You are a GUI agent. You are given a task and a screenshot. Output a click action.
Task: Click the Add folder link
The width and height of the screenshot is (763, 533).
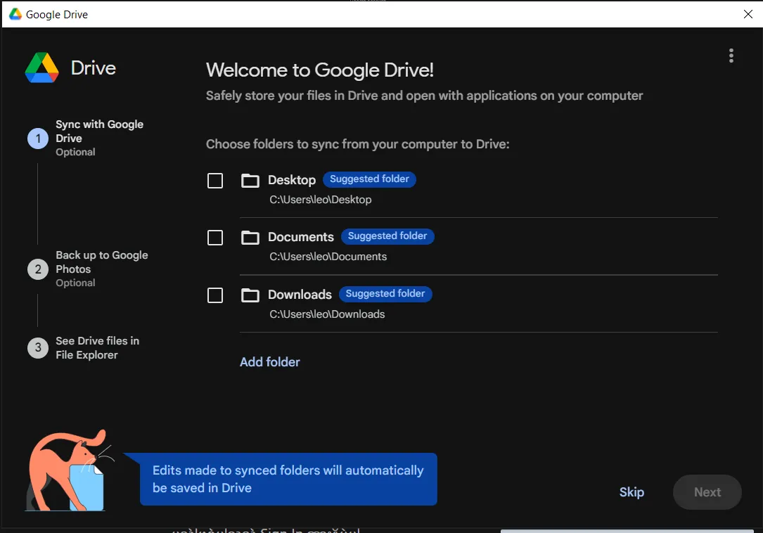269,361
